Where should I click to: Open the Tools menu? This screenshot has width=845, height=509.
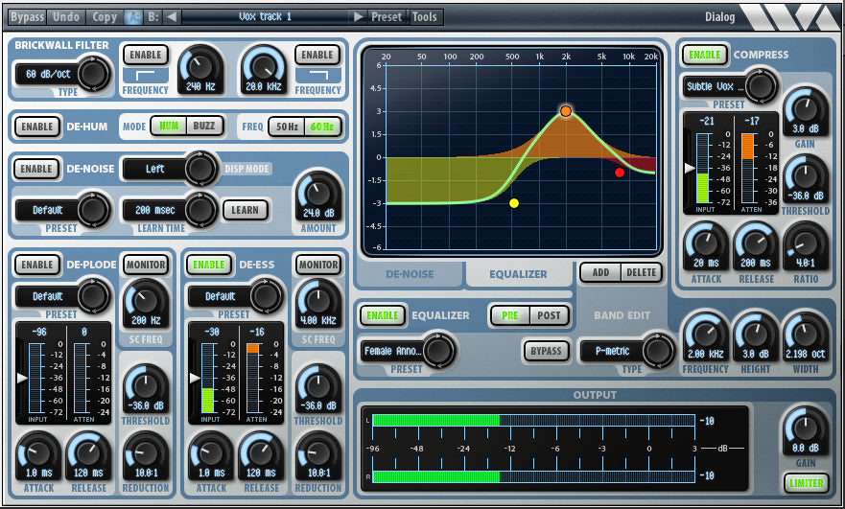coord(424,16)
